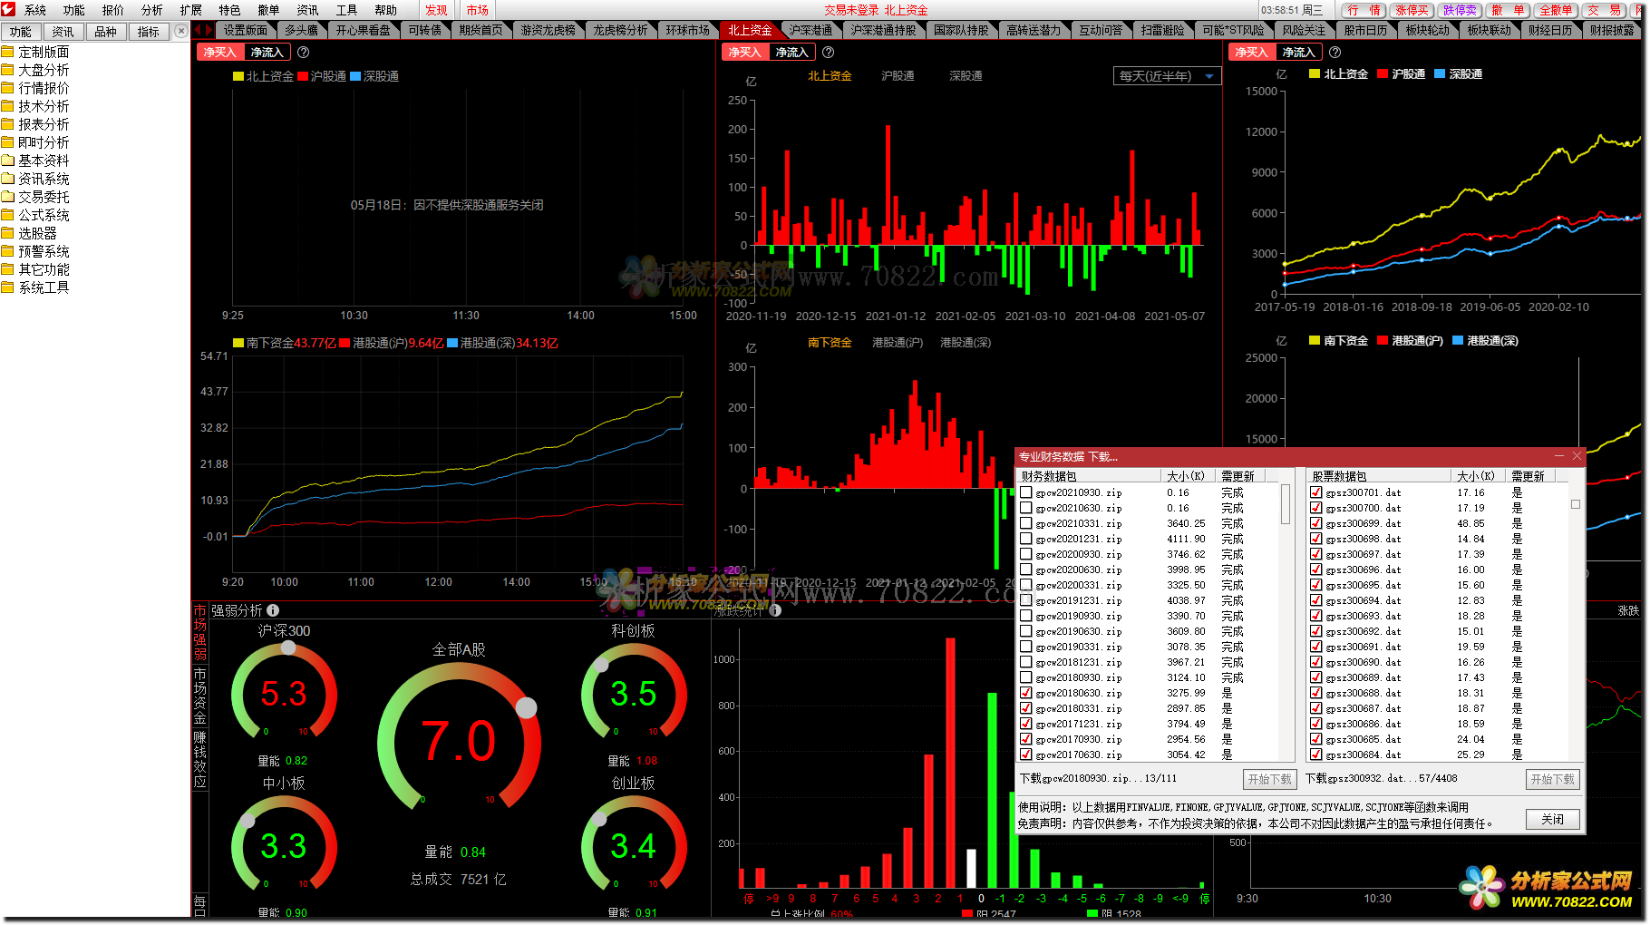Image resolution: width=1650 pixels, height=925 pixels.
Task: Click red 沪股通 legend swatch in right chart
Action: click(x=1383, y=73)
